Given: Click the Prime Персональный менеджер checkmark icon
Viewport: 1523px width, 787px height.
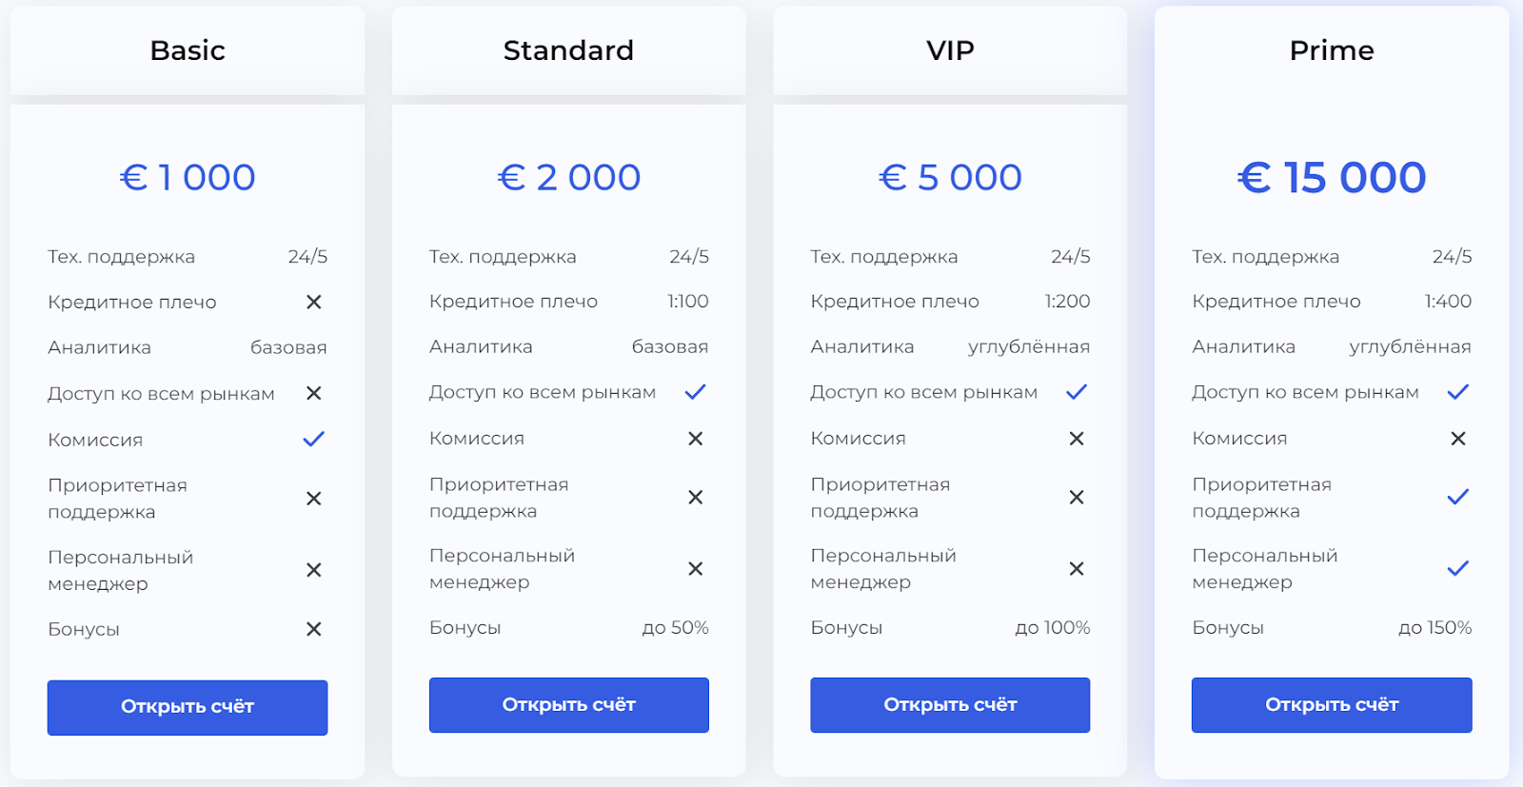Looking at the screenshot, I should [x=1458, y=569].
